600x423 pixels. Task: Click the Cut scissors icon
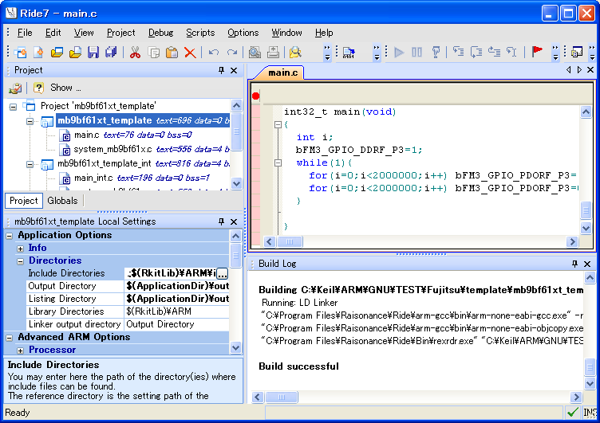135,52
